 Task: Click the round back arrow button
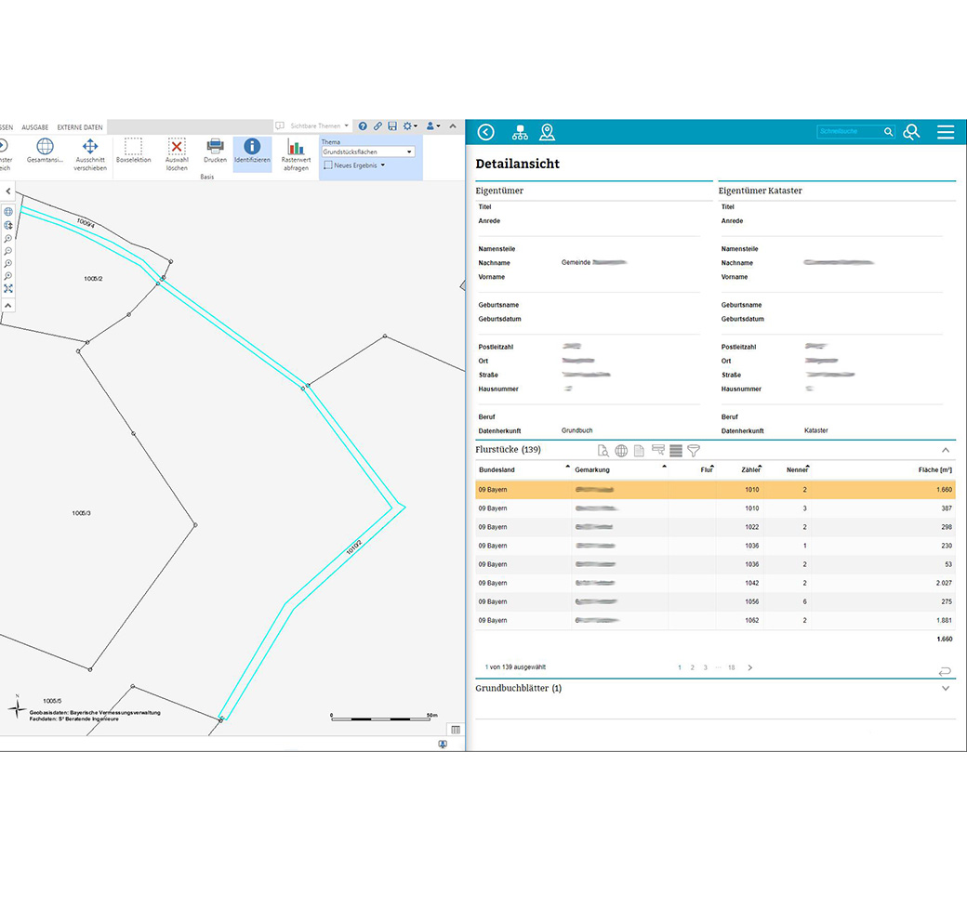click(486, 132)
